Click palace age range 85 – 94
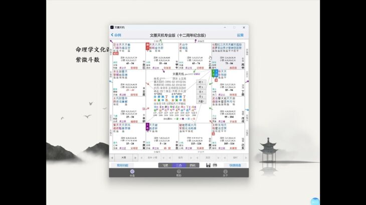Viewport: 366px width, 205px height. click(x=229, y=90)
